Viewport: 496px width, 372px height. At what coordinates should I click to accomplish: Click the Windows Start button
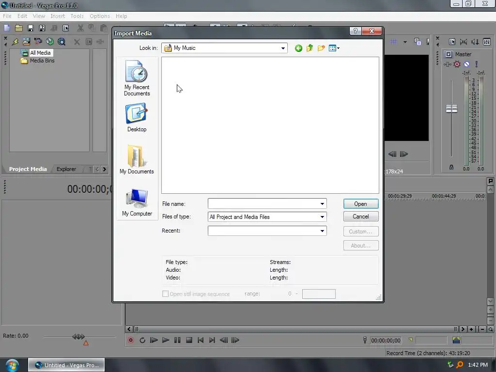pyautogui.click(x=12, y=365)
